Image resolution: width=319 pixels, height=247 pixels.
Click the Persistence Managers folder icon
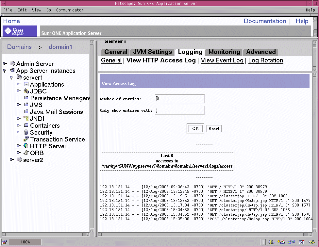(26, 98)
